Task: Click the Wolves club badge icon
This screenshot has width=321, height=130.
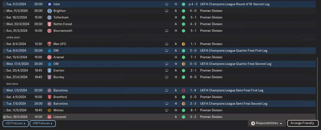Action: 49,110
